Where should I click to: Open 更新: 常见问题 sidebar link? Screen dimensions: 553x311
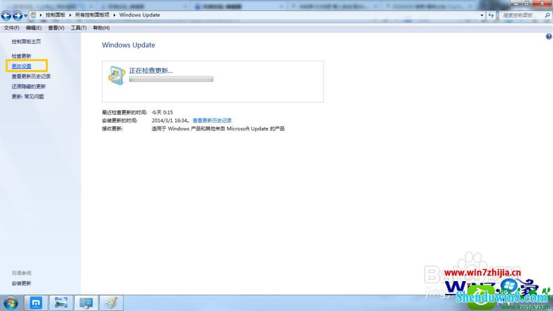click(28, 97)
